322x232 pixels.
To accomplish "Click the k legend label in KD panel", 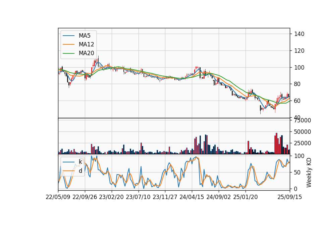I will (x=80, y=162).
